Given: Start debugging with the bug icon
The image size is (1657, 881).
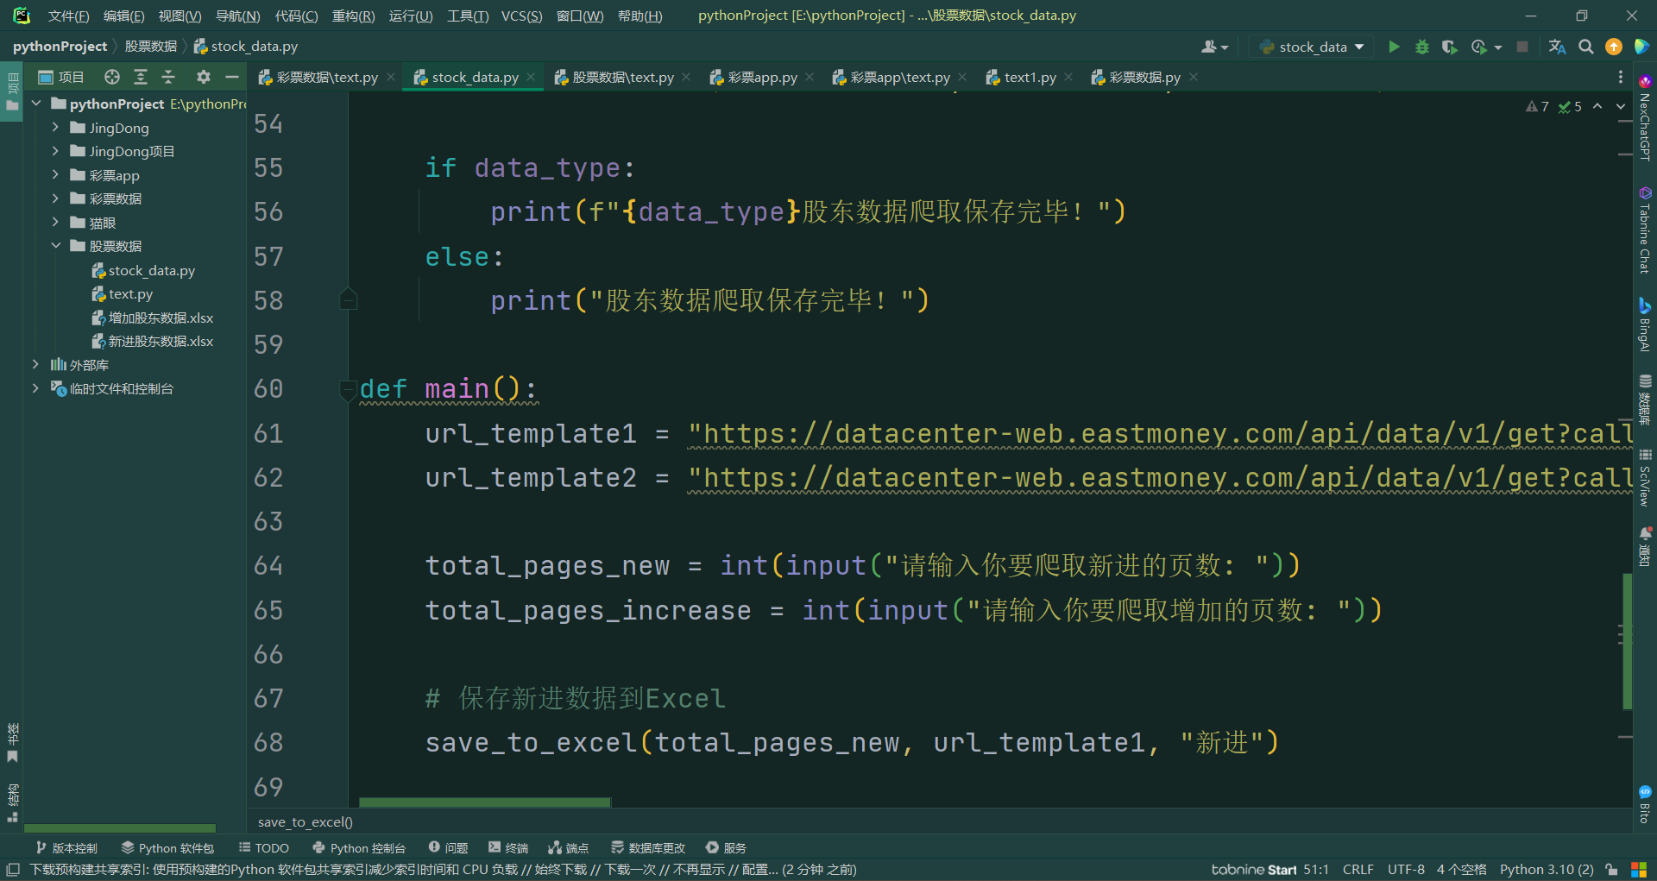Looking at the screenshot, I should click(1422, 47).
